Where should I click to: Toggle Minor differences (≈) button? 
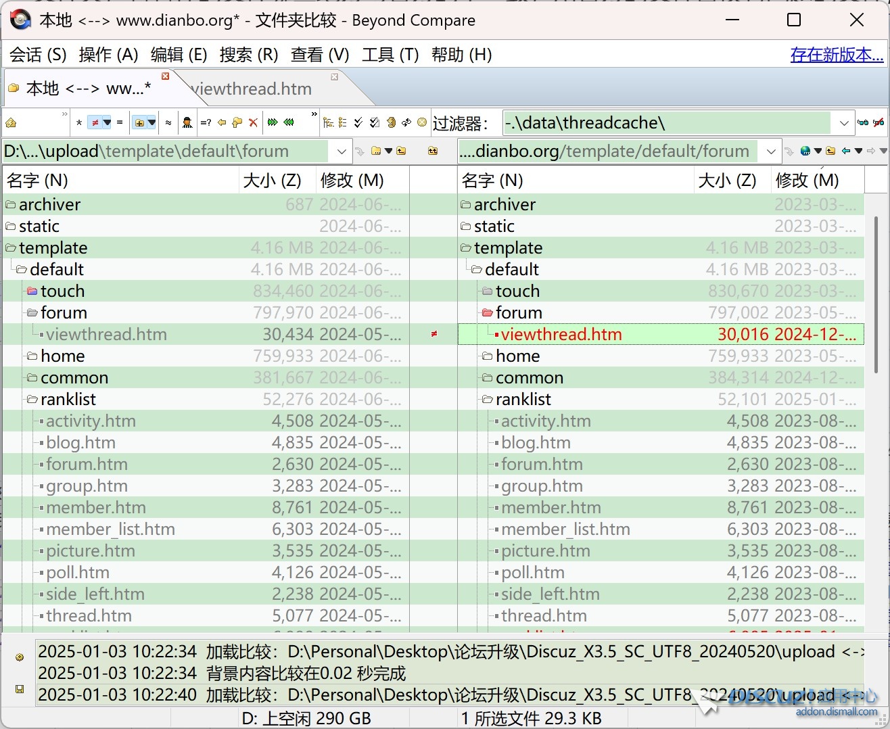[168, 122]
